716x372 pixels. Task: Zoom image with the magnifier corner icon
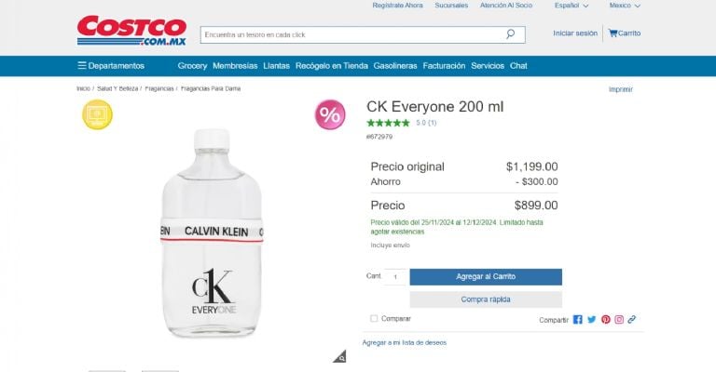pyautogui.click(x=340, y=356)
